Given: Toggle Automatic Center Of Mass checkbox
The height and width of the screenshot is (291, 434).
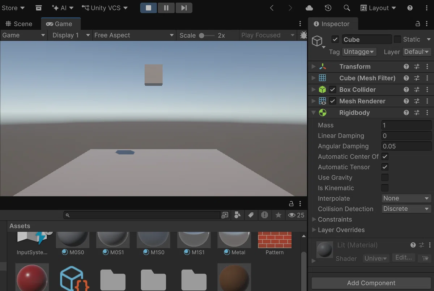Looking at the screenshot, I should [x=385, y=157].
